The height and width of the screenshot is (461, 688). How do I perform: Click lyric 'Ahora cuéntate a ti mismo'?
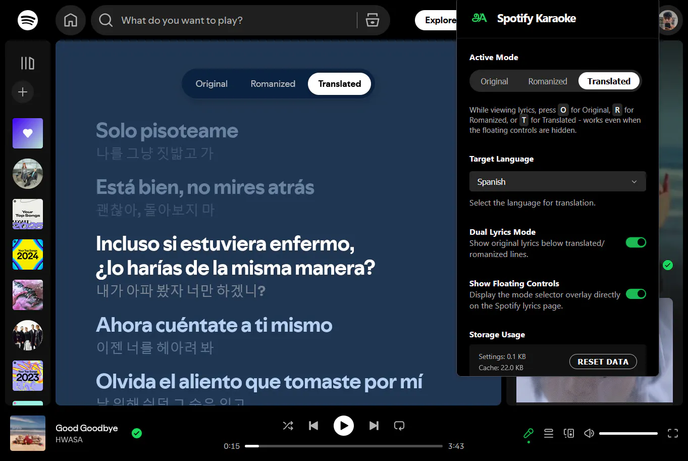pyautogui.click(x=214, y=325)
